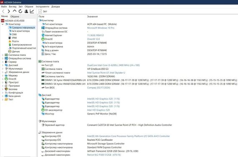Click the Internet Explorer row icon
The image size is (238, 157).
click(x=43, y=35)
